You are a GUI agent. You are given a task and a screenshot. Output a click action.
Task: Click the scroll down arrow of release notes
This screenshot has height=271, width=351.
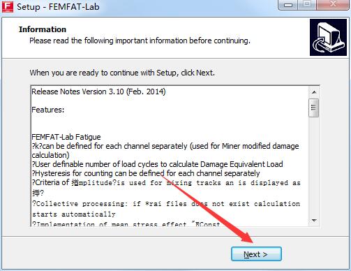(314, 220)
